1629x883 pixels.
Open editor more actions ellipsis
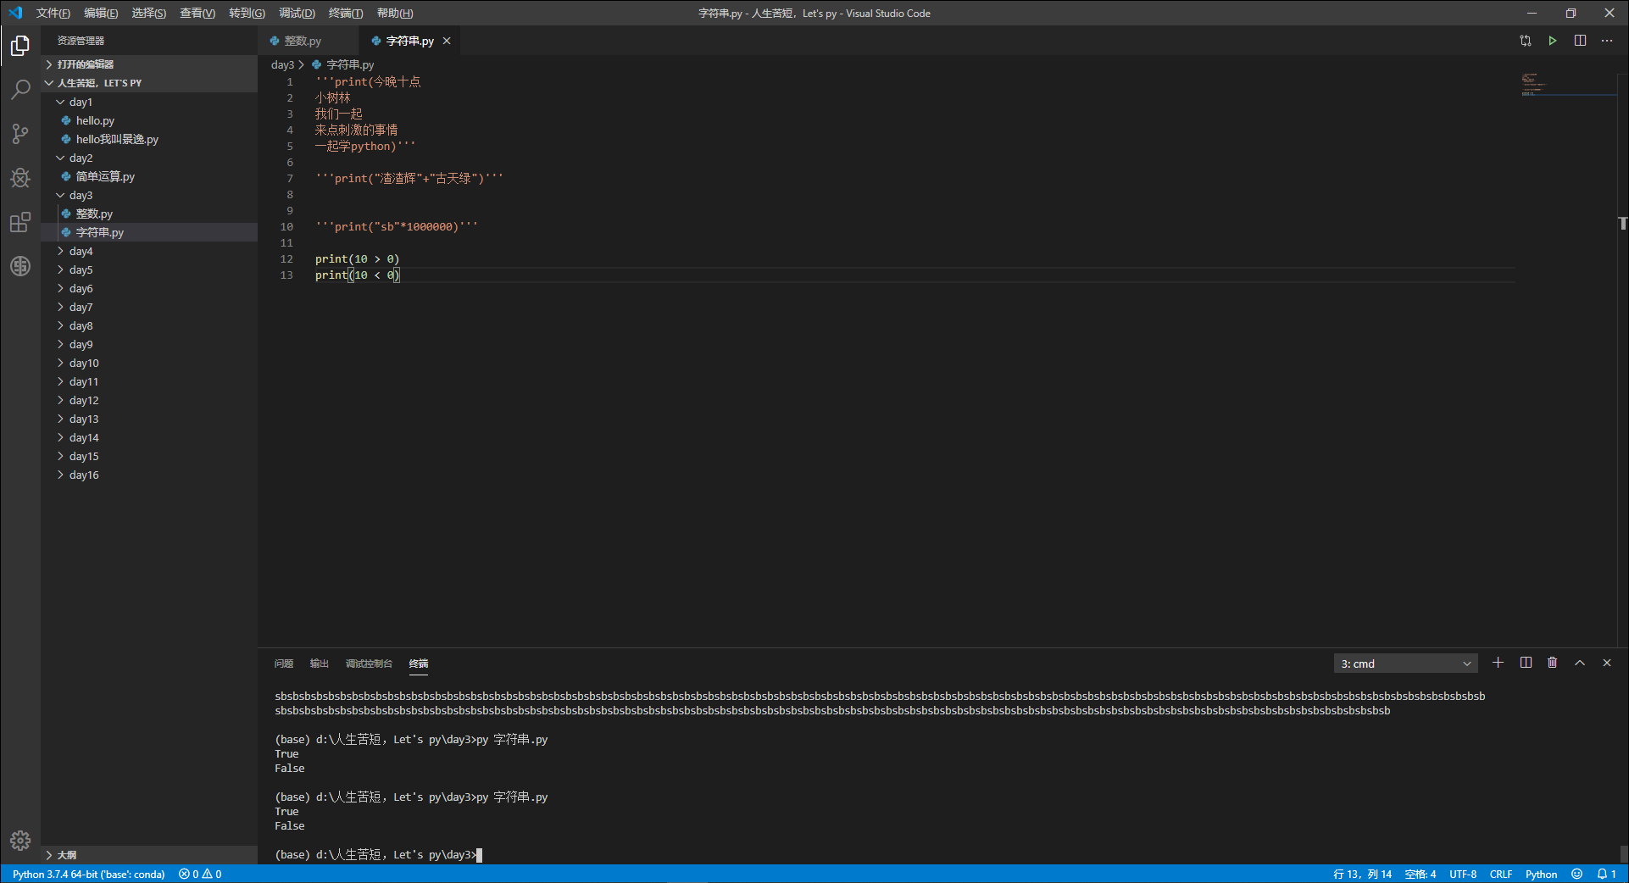click(1607, 41)
